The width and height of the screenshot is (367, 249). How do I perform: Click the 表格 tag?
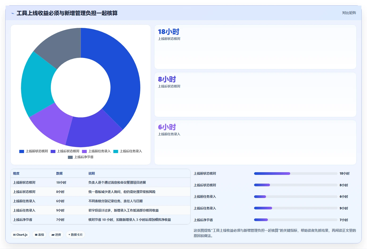coord(39,235)
